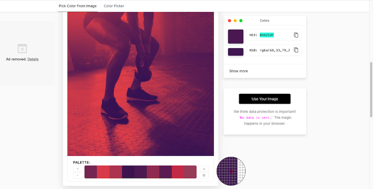Select the ninth muted rose palette swatch
373x189 pixels.
[x=190, y=172]
